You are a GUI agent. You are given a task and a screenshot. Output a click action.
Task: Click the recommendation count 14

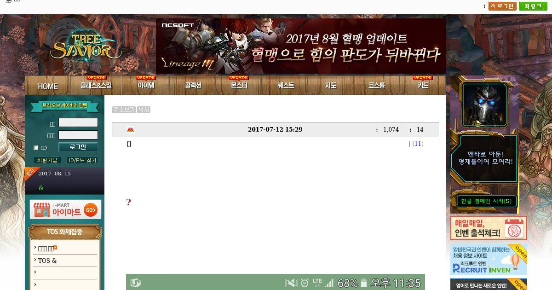coord(420,130)
